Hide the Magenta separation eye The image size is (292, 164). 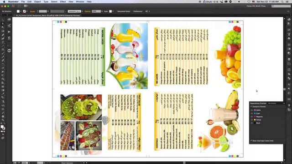(x=251, y=117)
